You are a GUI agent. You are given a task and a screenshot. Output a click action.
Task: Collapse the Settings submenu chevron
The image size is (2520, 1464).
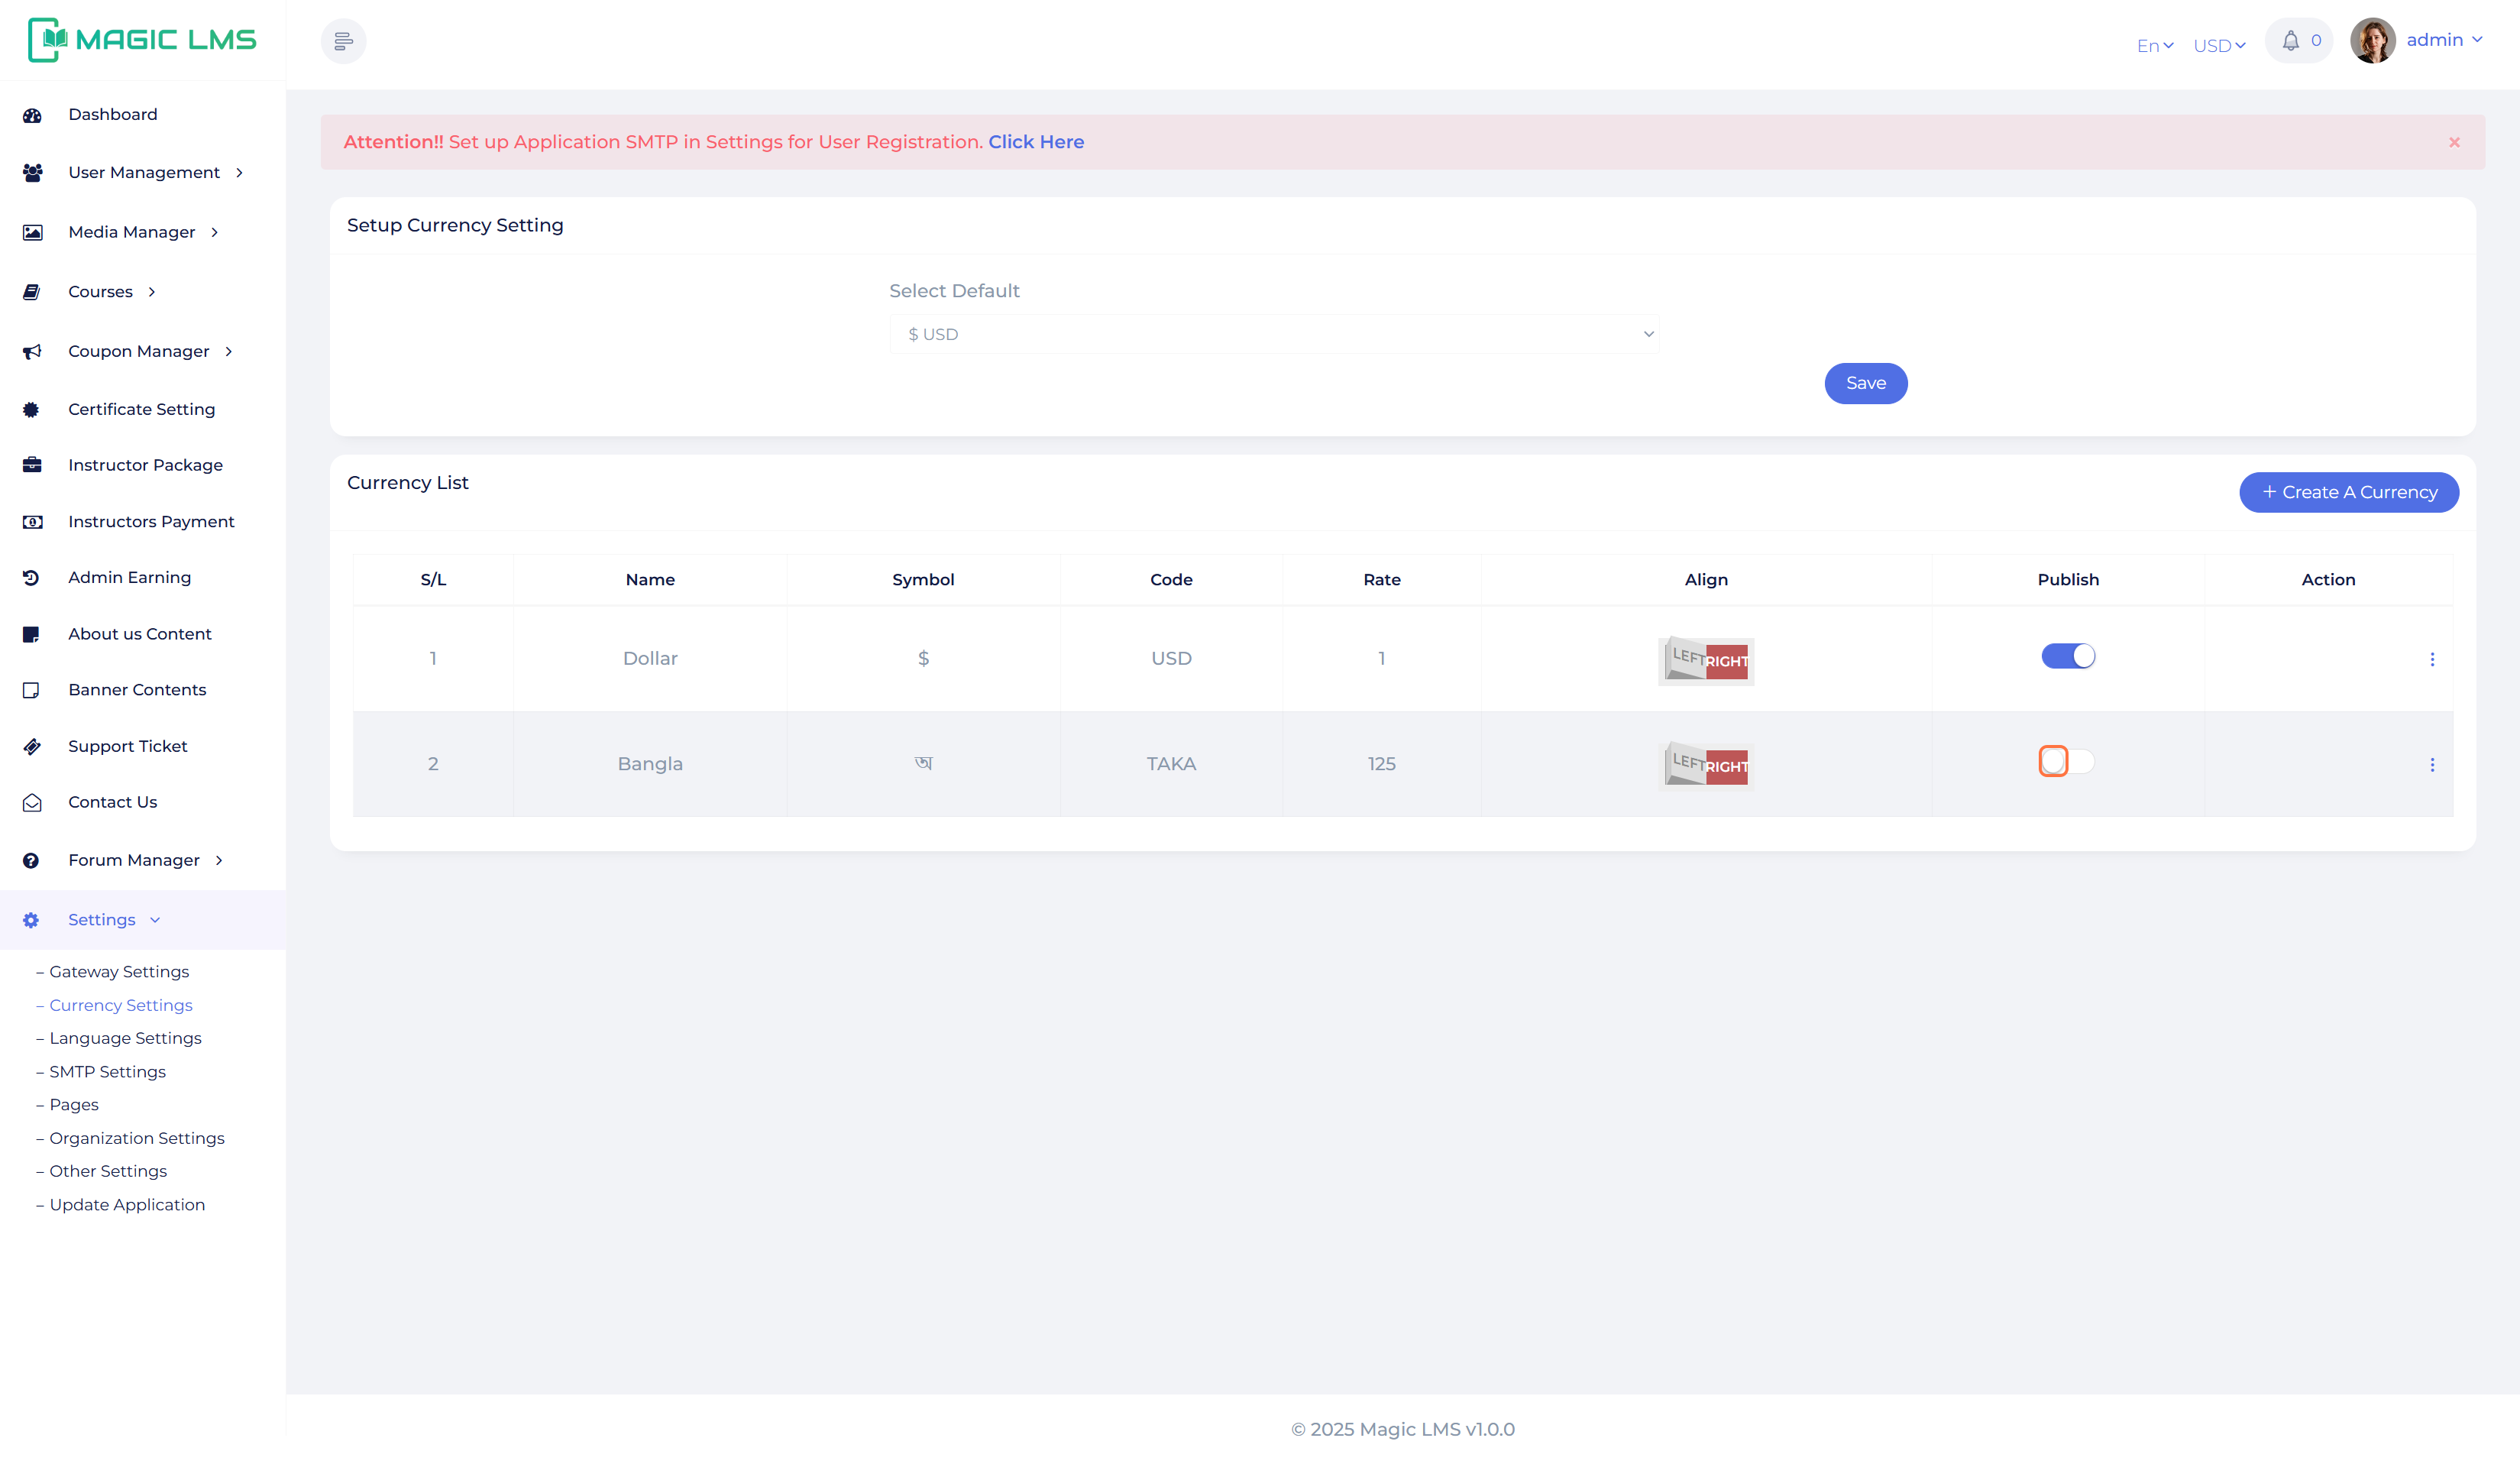pos(155,920)
